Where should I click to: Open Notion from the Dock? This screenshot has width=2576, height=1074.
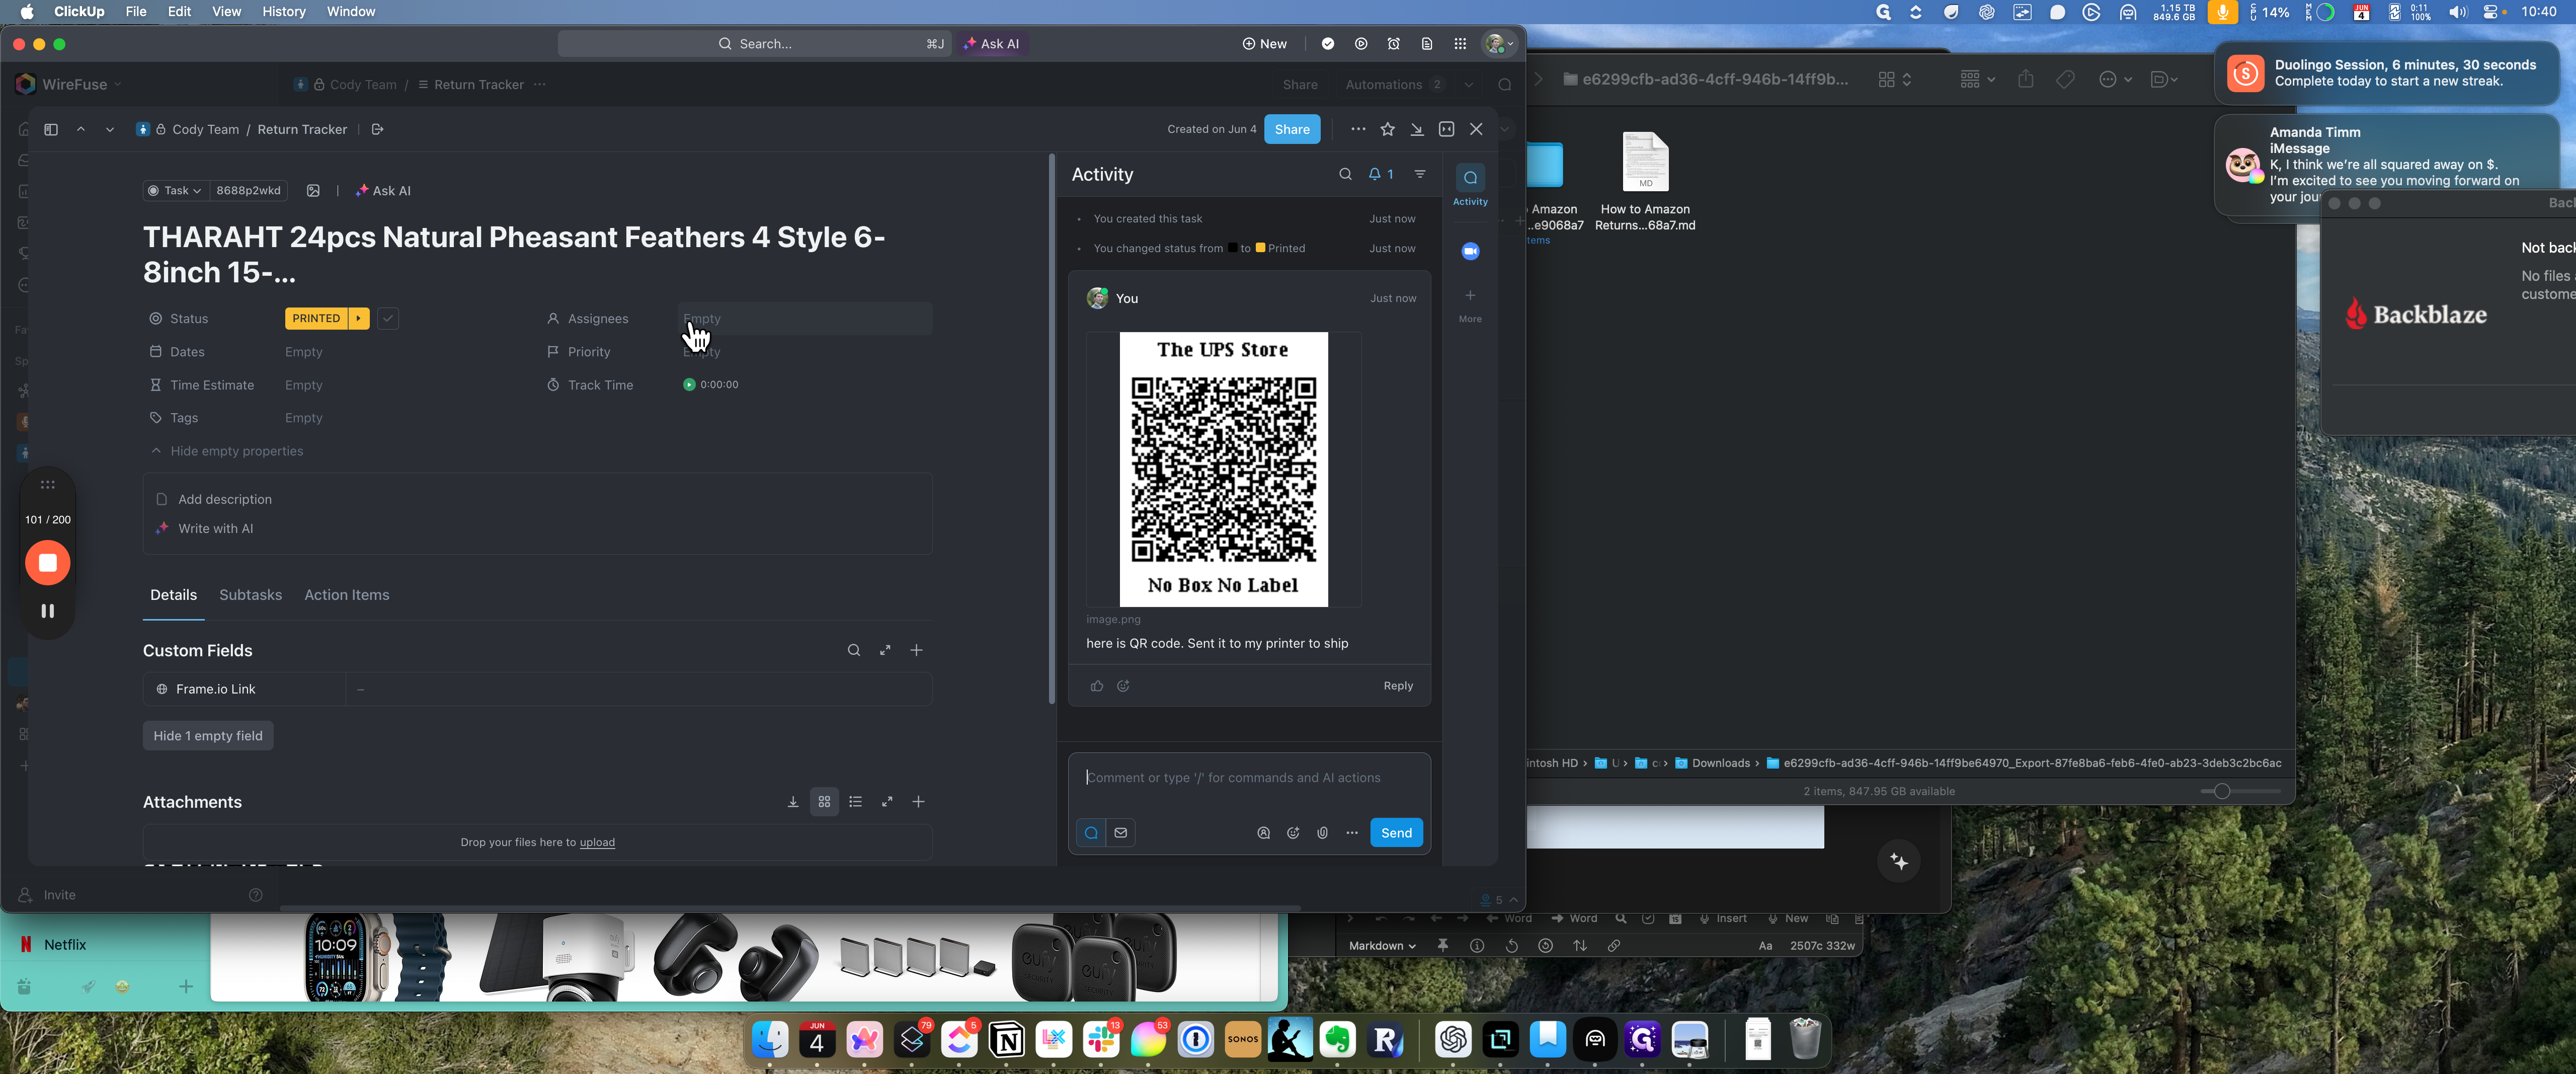point(1007,1040)
